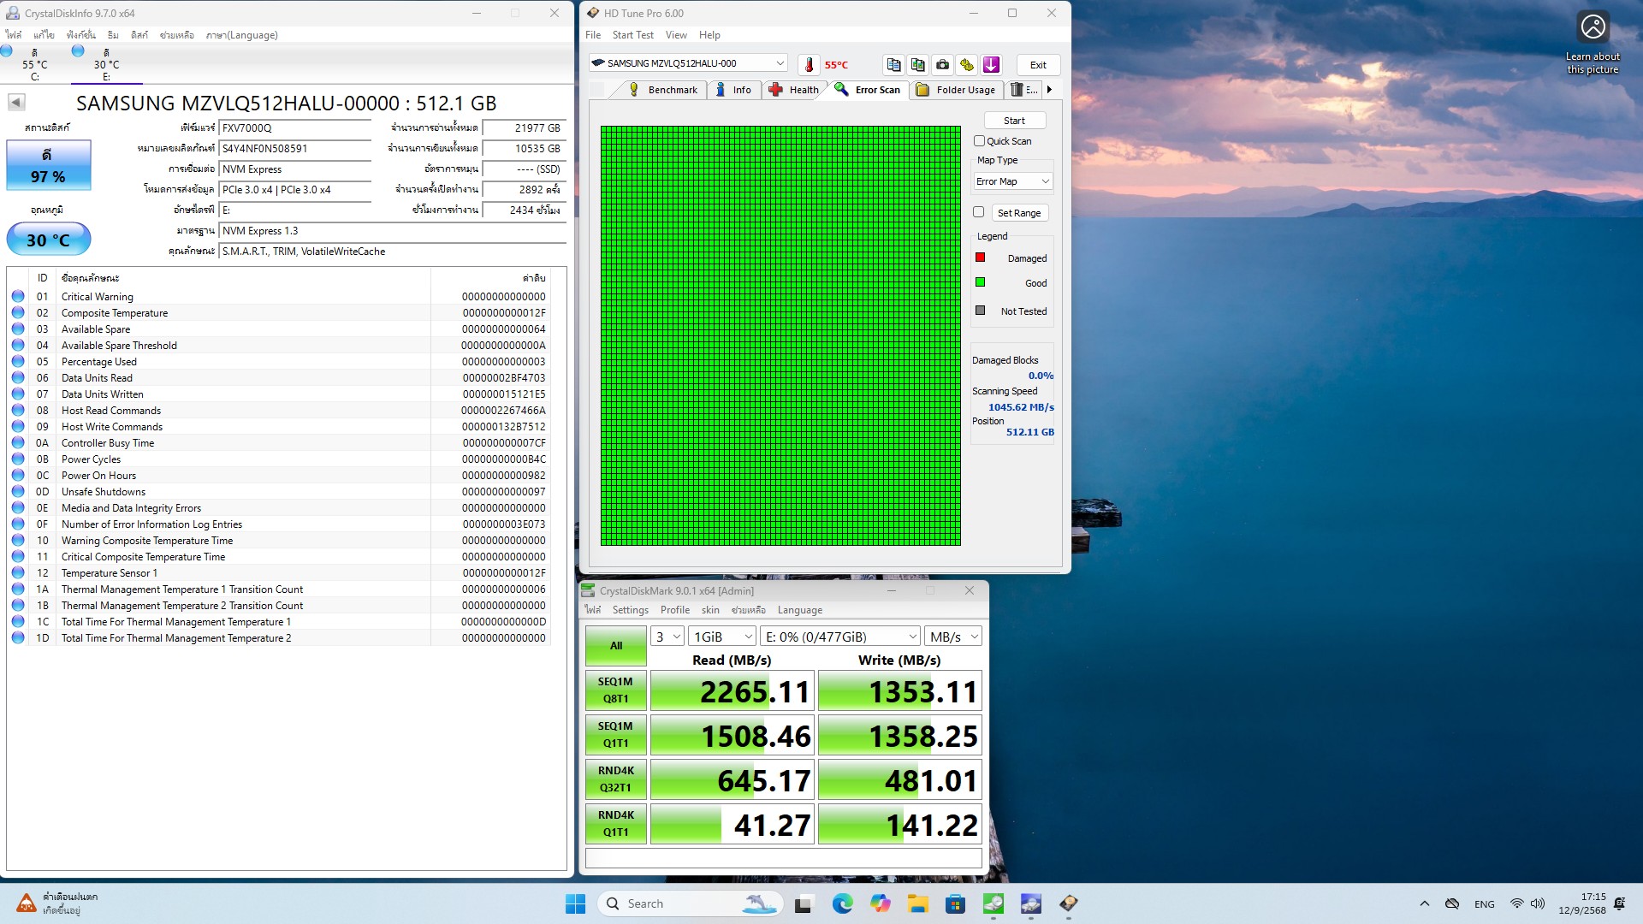Click the Critical Warning status circle icon
The width and height of the screenshot is (1643, 924).
coord(18,297)
